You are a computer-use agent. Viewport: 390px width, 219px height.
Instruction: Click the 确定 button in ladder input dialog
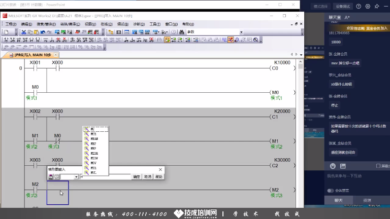[137, 177]
